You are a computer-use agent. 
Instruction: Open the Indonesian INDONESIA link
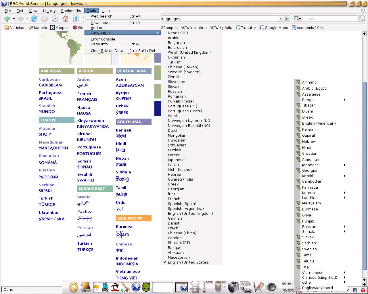click(x=127, y=264)
